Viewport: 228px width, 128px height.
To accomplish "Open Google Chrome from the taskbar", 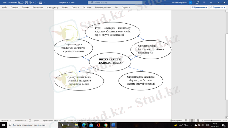I will tap(106, 125).
